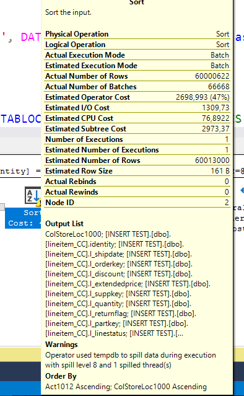Click 'Act1012 Ascending' order by text
This screenshot has width=244, height=396.
[78, 387]
